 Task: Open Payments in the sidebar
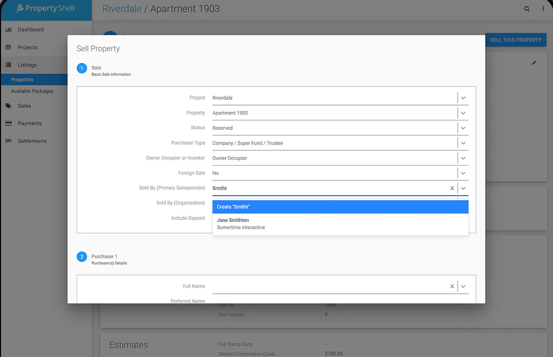coord(30,123)
